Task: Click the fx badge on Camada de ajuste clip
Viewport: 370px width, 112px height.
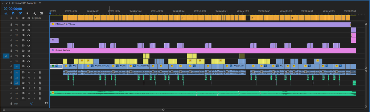Action: click(x=53, y=50)
